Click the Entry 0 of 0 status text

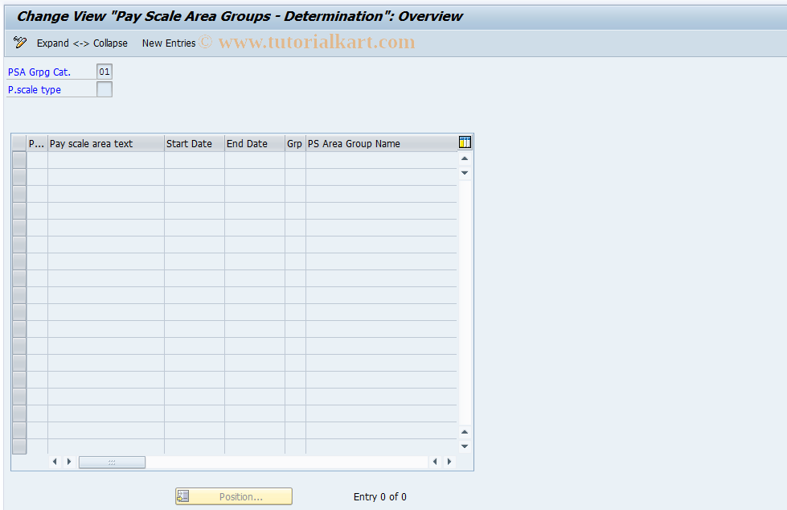tap(380, 497)
